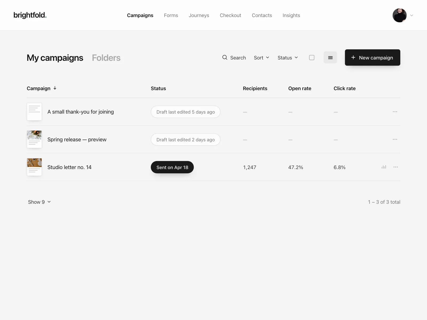Viewport: 427px width, 320px height.
Task: Click the Status column header
Action: pyautogui.click(x=158, y=88)
